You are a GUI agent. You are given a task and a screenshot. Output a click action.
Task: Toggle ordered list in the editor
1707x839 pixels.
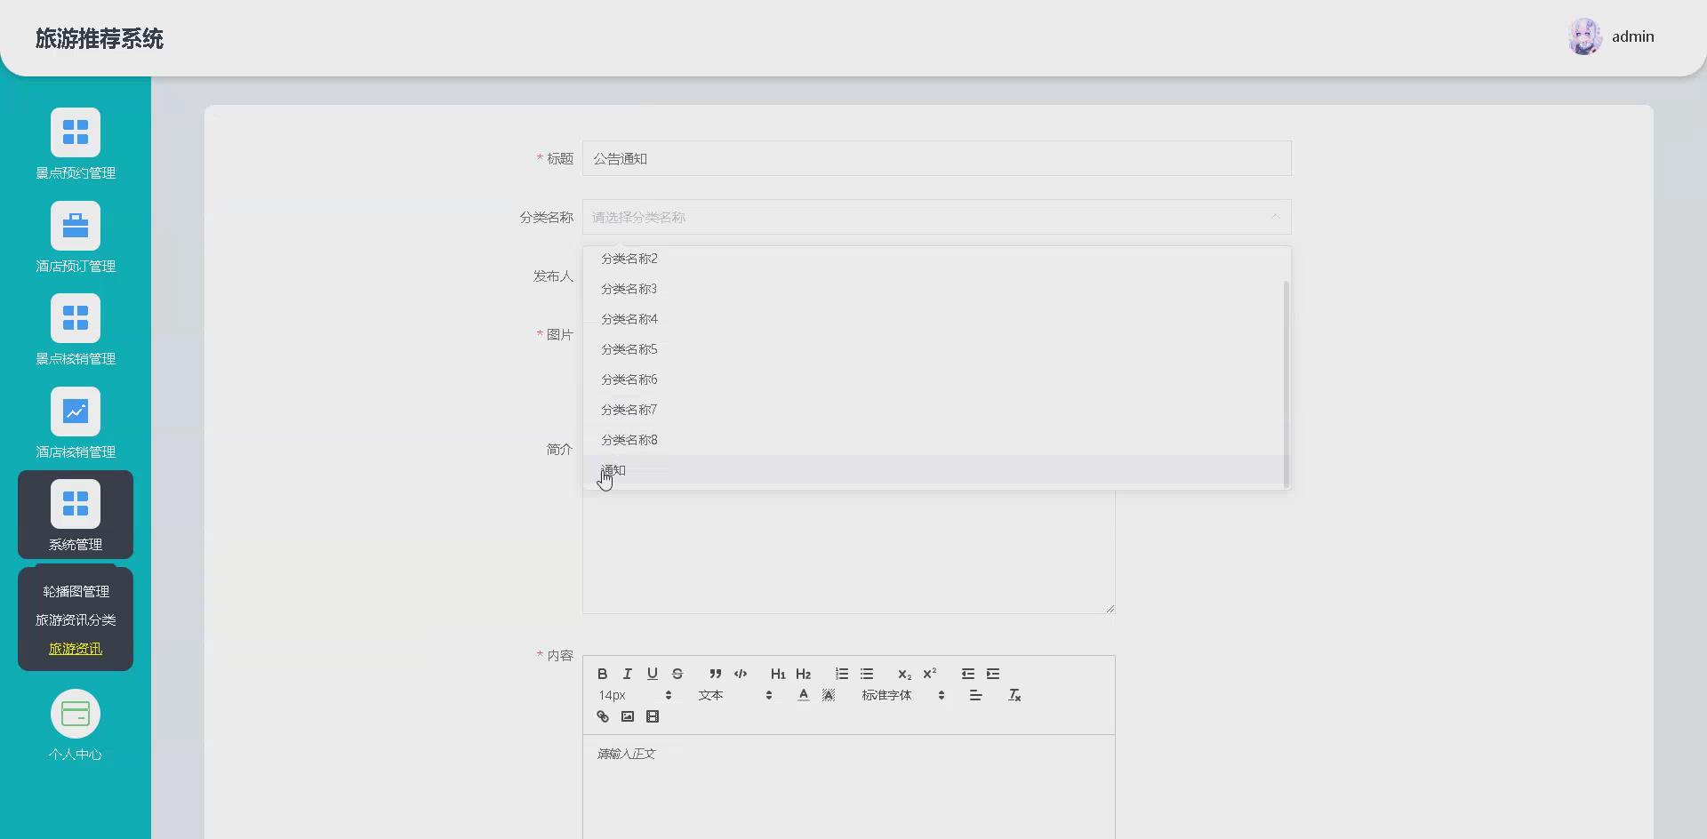point(841,674)
